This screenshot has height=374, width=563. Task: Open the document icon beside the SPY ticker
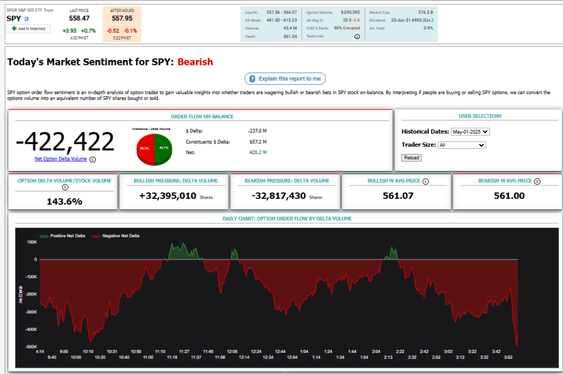pyautogui.click(x=26, y=19)
